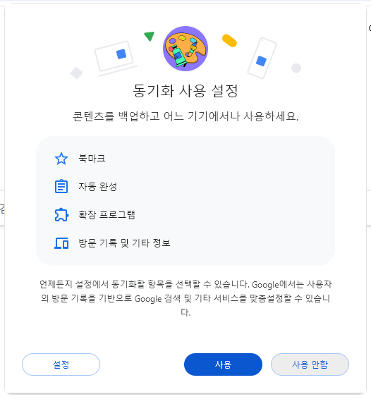Click the yellow pill-shaped decoration

229,41
